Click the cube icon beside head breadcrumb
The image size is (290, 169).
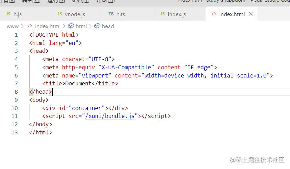coord(97,26)
